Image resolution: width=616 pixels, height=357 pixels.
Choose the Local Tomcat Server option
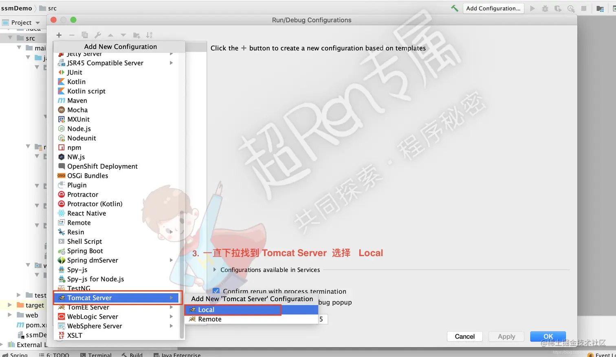251,310
